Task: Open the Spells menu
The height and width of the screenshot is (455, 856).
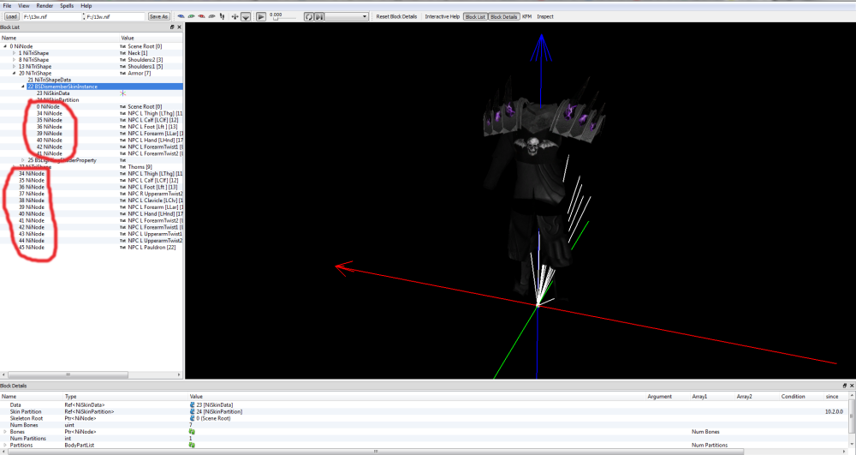Action: point(67,5)
